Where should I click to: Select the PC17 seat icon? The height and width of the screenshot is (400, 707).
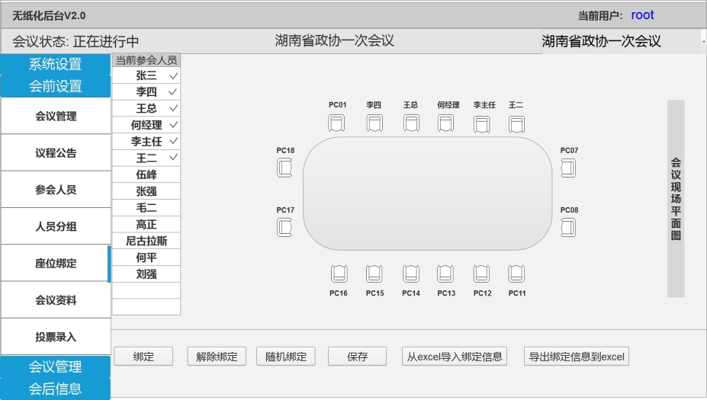284,228
